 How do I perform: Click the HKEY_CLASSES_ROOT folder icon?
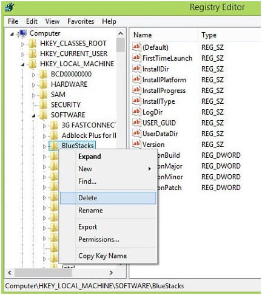32,44
